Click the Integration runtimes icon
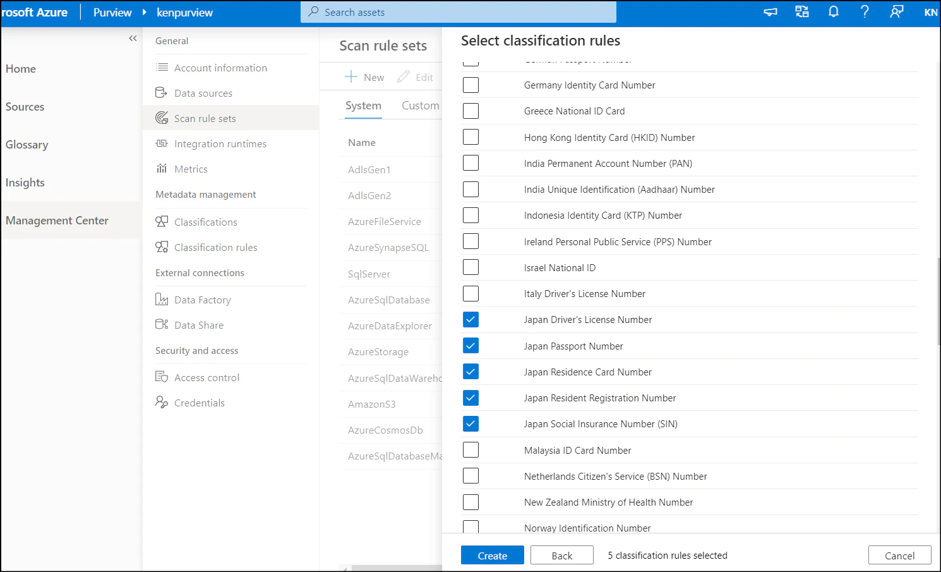The width and height of the screenshot is (941, 572). point(162,143)
